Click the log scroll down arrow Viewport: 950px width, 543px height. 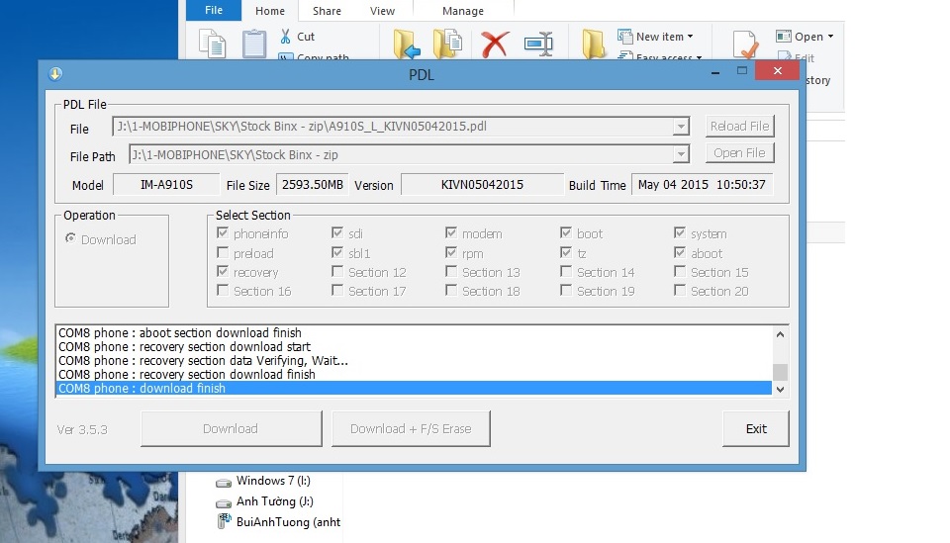pos(781,390)
